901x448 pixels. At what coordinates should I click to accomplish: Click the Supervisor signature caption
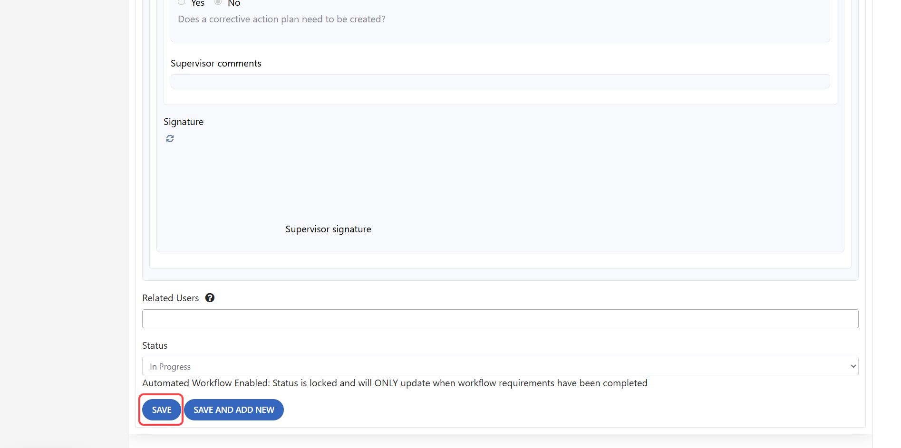pos(328,229)
